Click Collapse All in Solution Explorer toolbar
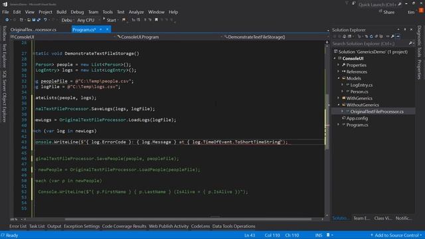Viewport: 425px width, 239px height. [377, 37]
